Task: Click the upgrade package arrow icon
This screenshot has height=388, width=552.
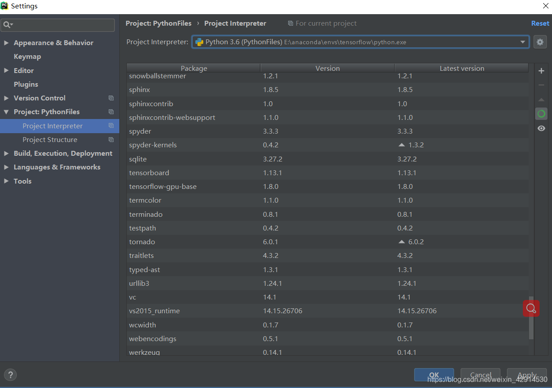Action: point(541,100)
